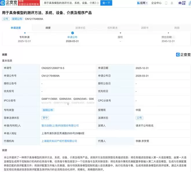This screenshot has height=172, width=191.
Task: Click the 专利申请 timeline dot
Action: [x=25, y=33]
